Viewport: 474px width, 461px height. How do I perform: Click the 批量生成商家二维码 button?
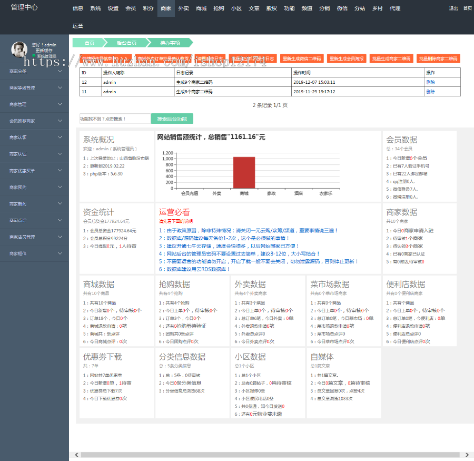click(391, 58)
